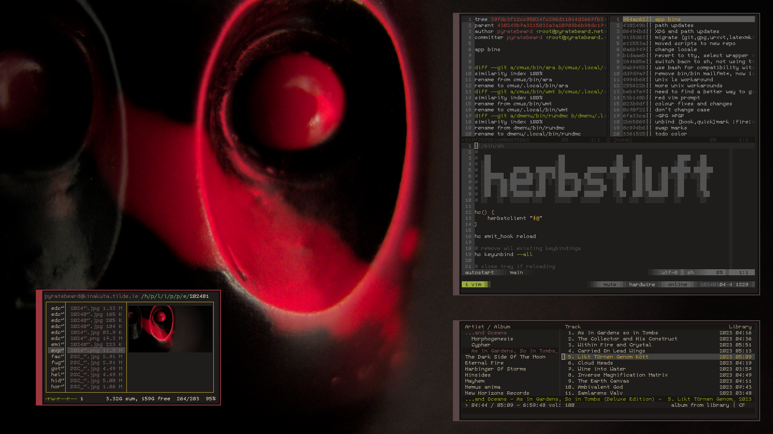Expand artist 'Hinsides' in cmus
Screen dimensions: 773x434
click(478, 375)
